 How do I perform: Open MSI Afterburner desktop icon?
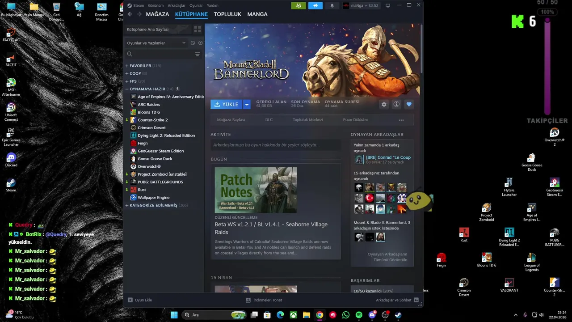[x=11, y=87]
